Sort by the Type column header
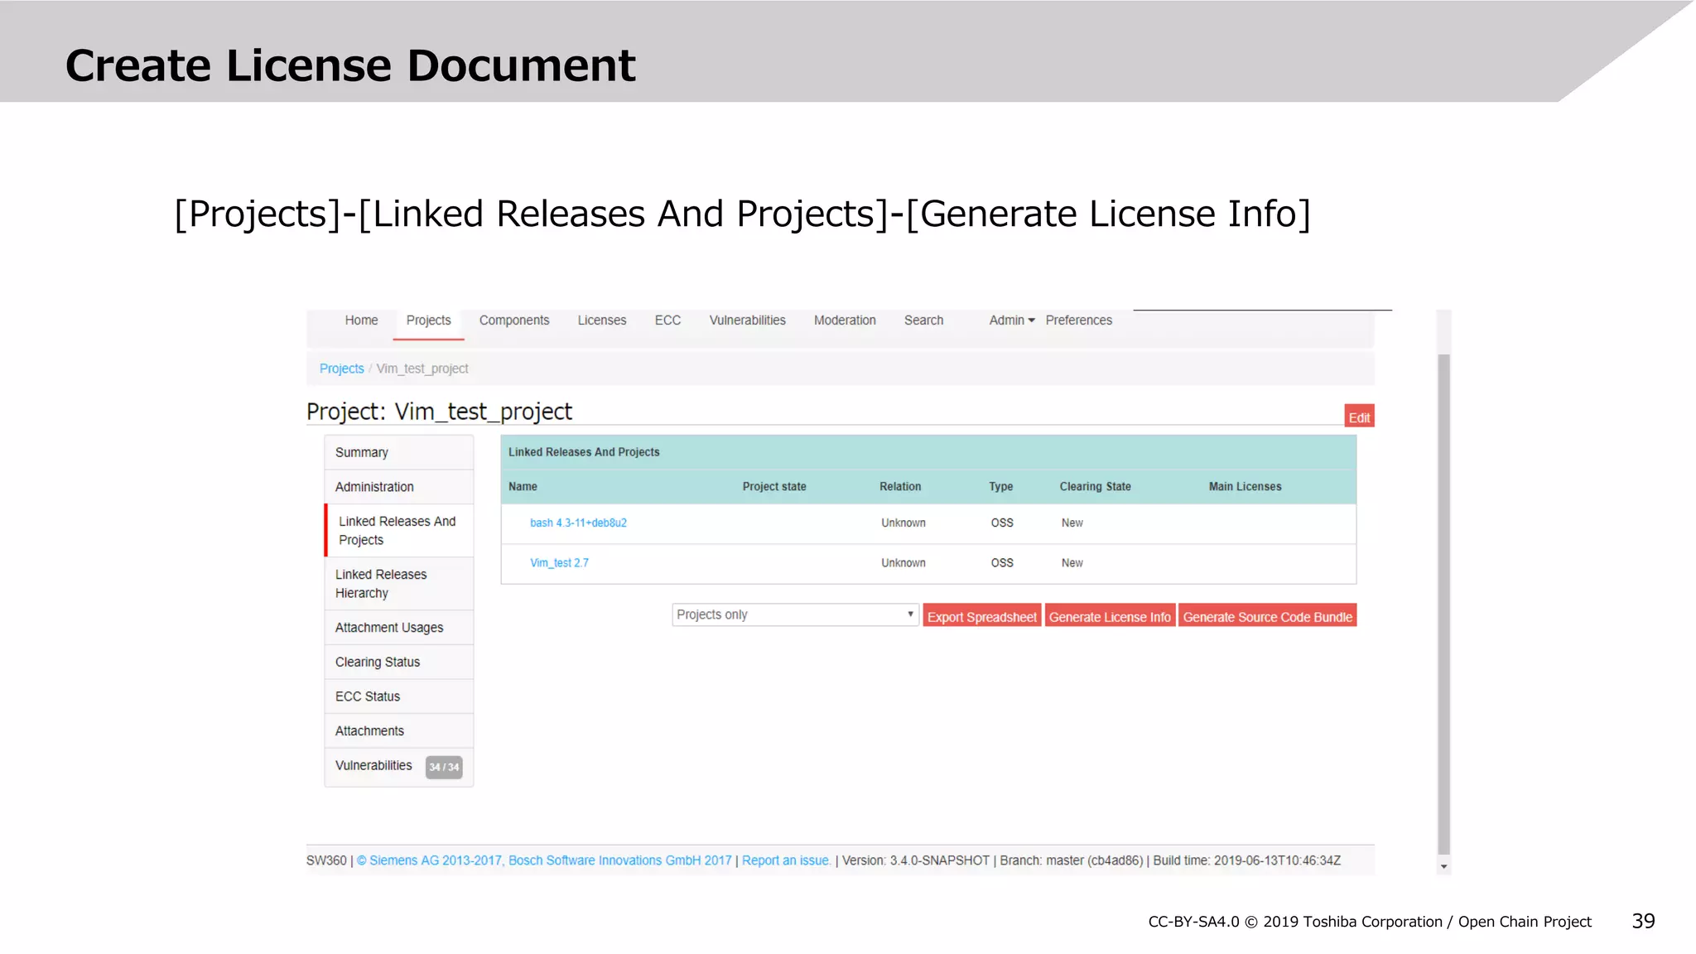Viewport: 1696px width, 954px height. pyautogui.click(x=1000, y=486)
